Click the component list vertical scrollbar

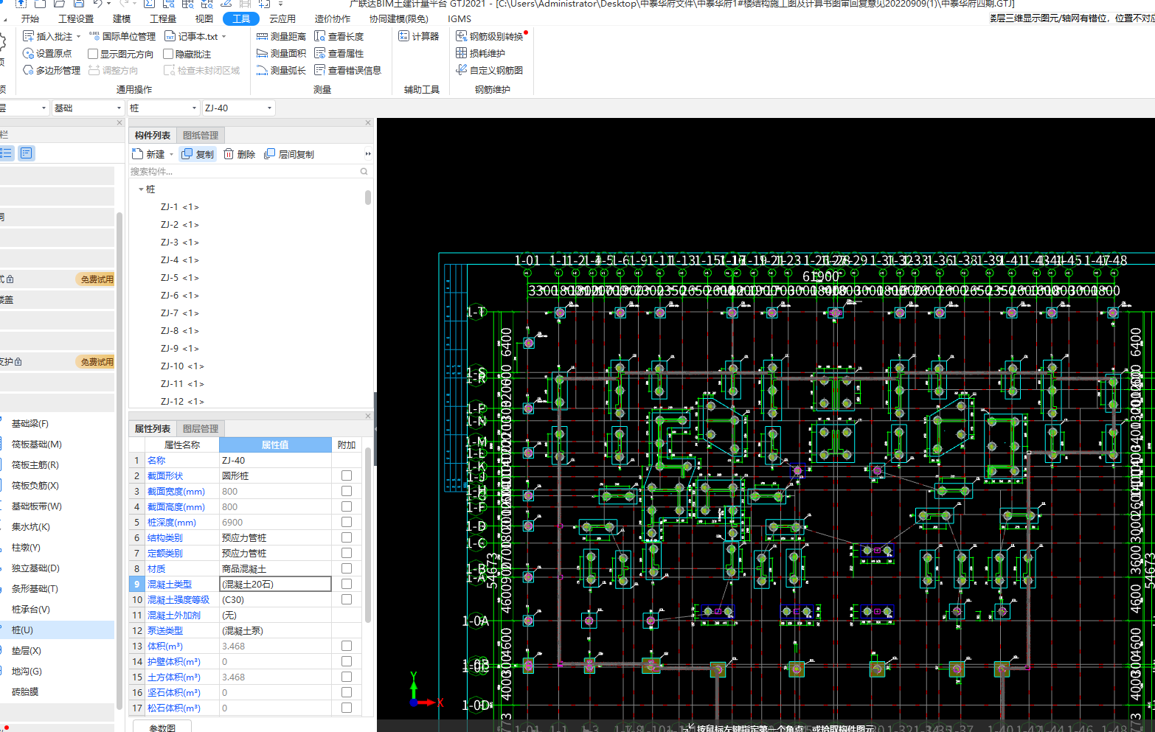(368, 197)
